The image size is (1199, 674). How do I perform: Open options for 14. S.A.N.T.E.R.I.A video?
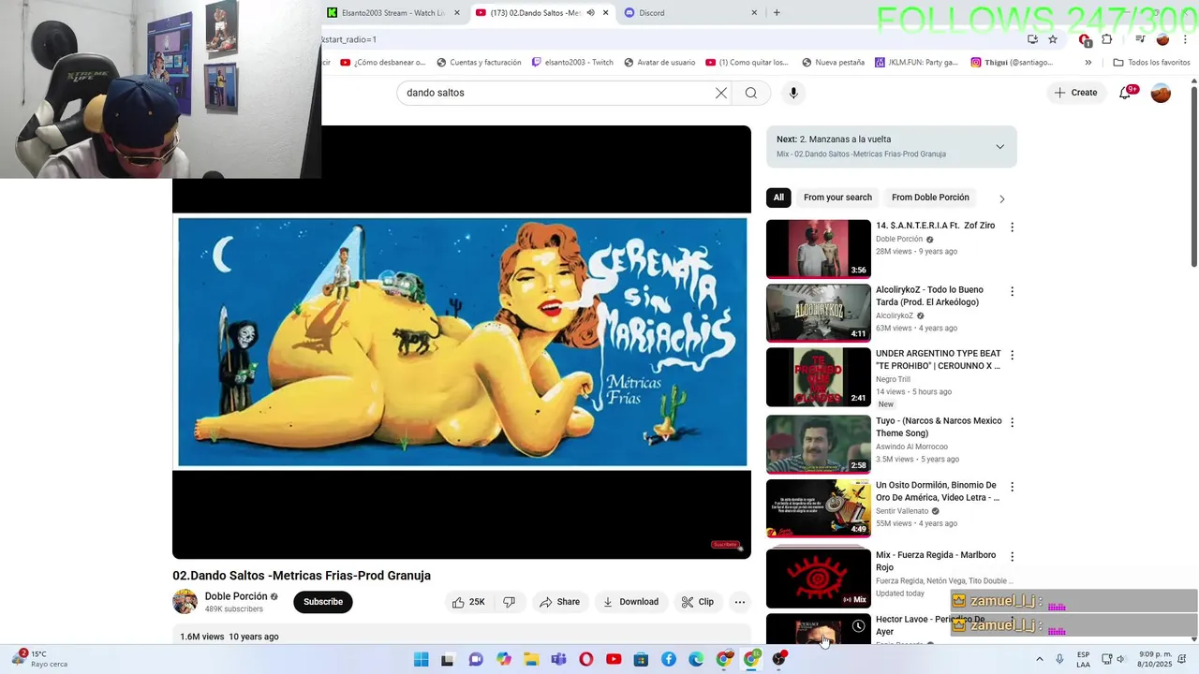point(1012,227)
